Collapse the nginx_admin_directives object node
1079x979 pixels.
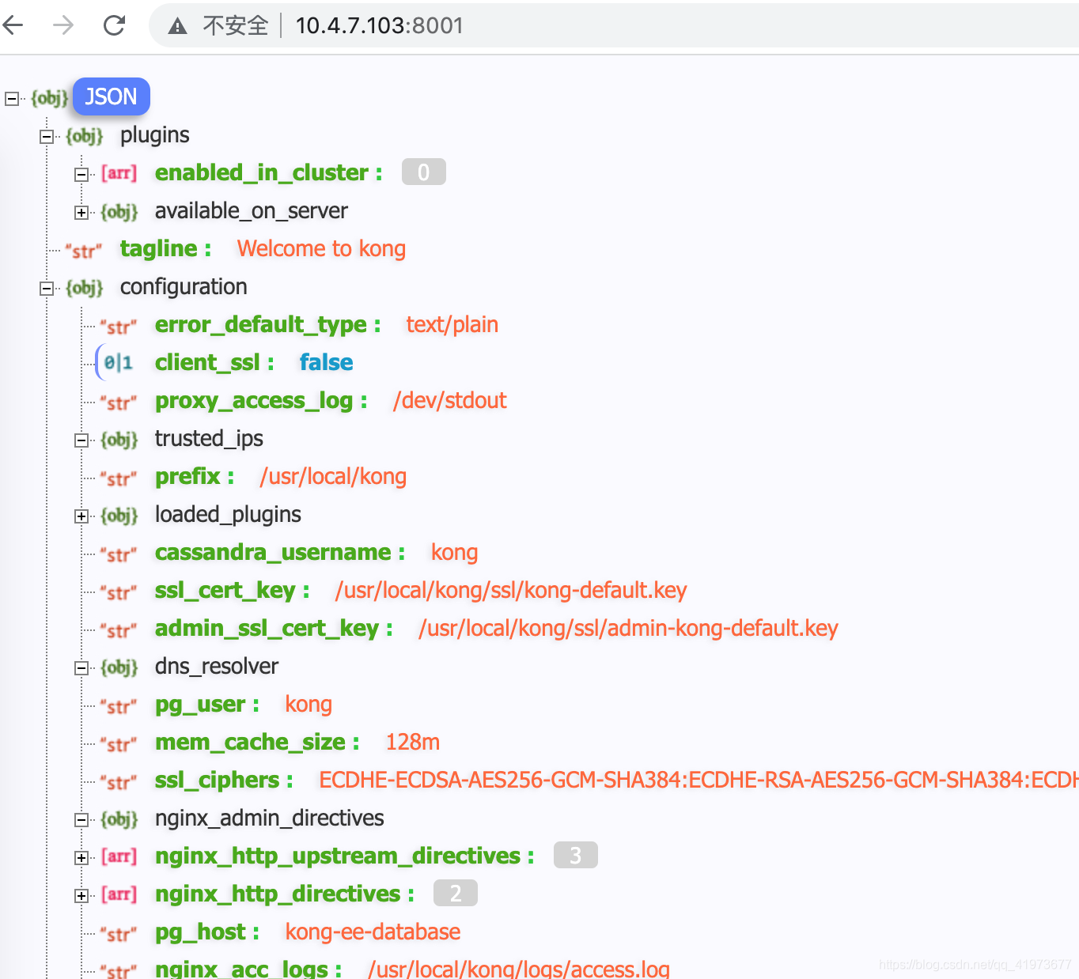(81, 820)
